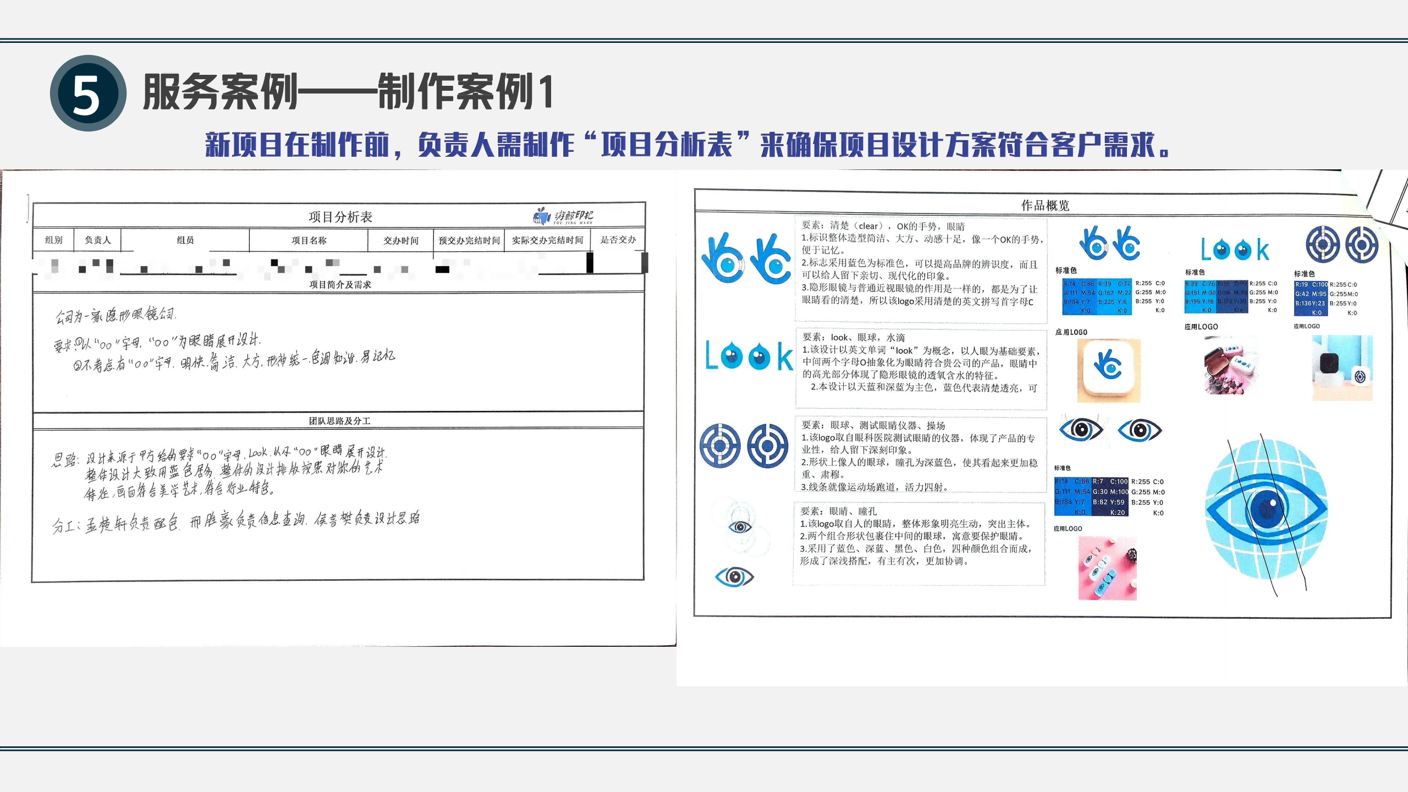Click the 应用LOGO label above the pink photo
The height and width of the screenshot is (792, 1408).
(x=1068, y=528)
